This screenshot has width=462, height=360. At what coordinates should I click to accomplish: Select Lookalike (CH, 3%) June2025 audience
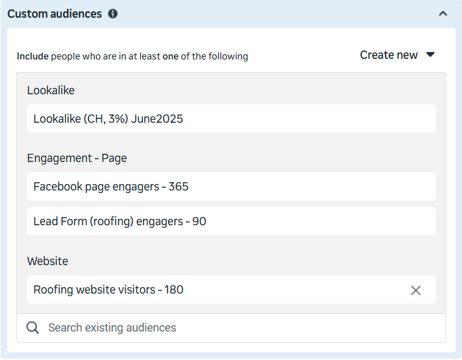pos(108,119)
